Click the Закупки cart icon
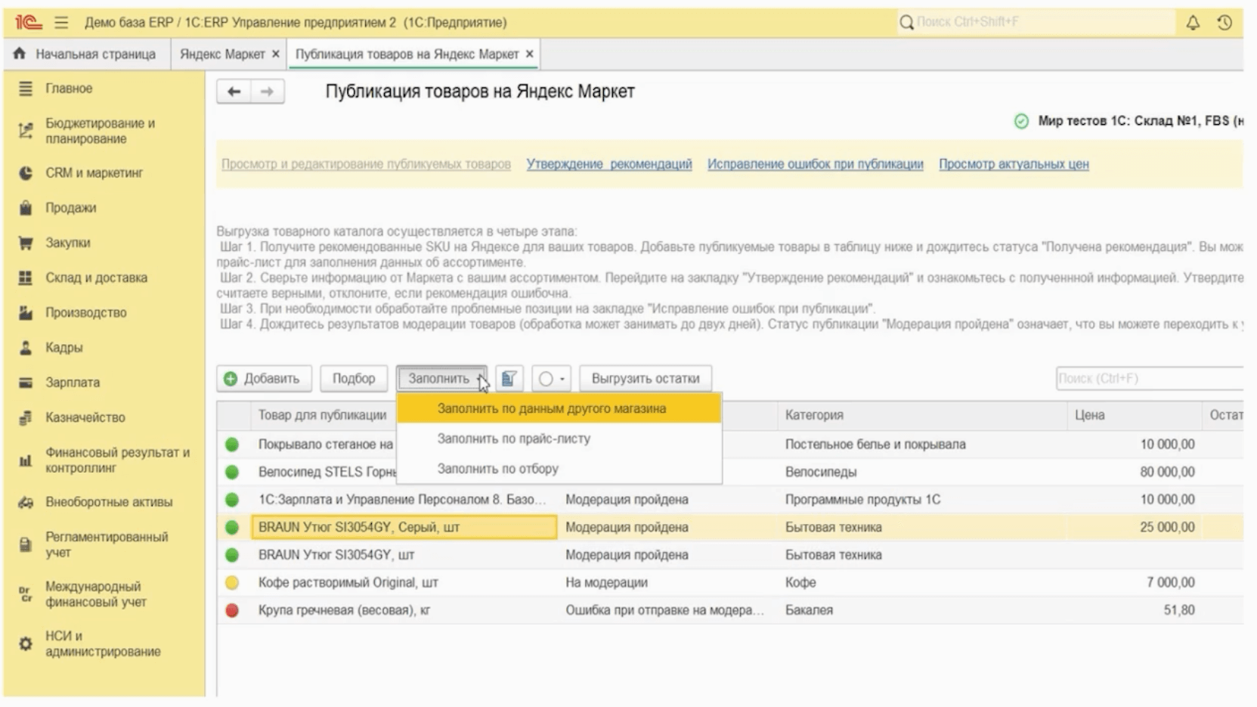The image size is (1257, 707). [x=26, y=243]
